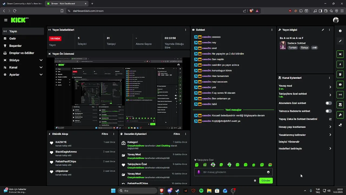Screen dimensions: 346x195
Task: Open the Windows Start button
Action: (x=113, y=191)
